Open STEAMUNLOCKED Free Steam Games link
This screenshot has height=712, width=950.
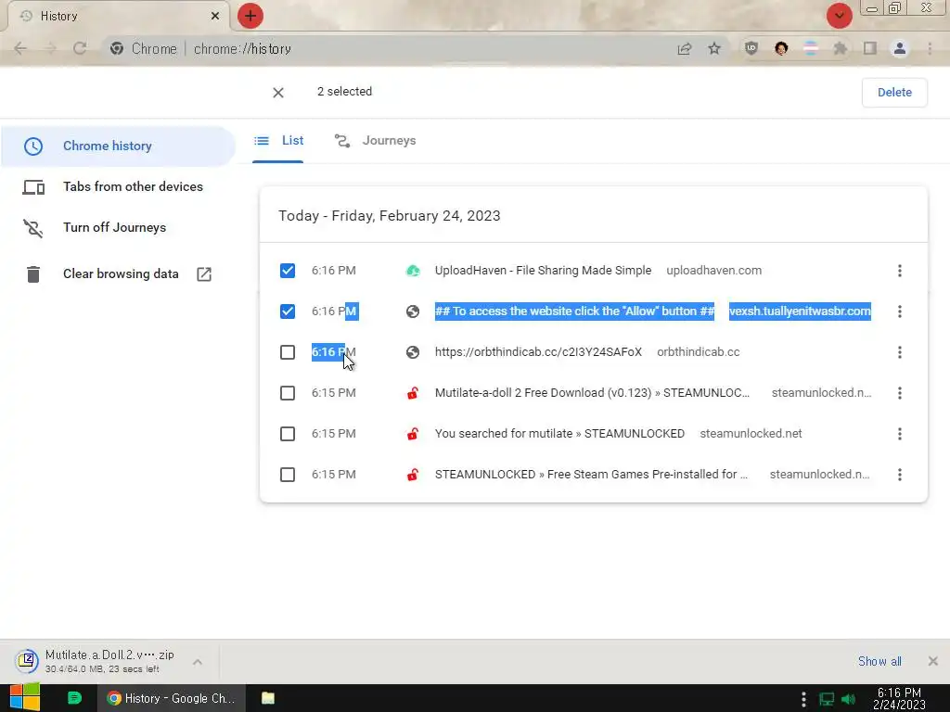coord(591,475)
